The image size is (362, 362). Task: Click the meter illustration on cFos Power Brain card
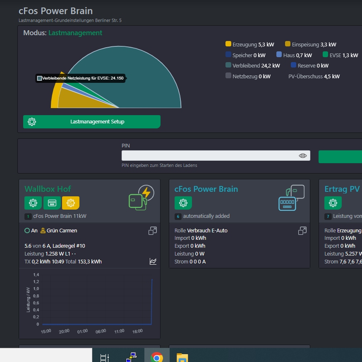291,198
